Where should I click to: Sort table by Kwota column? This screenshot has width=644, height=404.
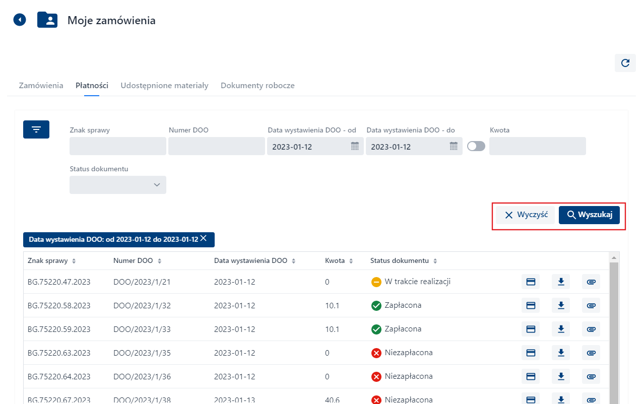coord(351,261)
